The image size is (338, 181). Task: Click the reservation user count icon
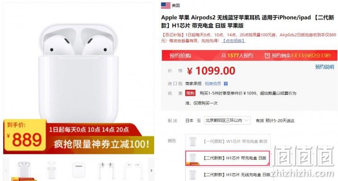[x=224, y=56]
